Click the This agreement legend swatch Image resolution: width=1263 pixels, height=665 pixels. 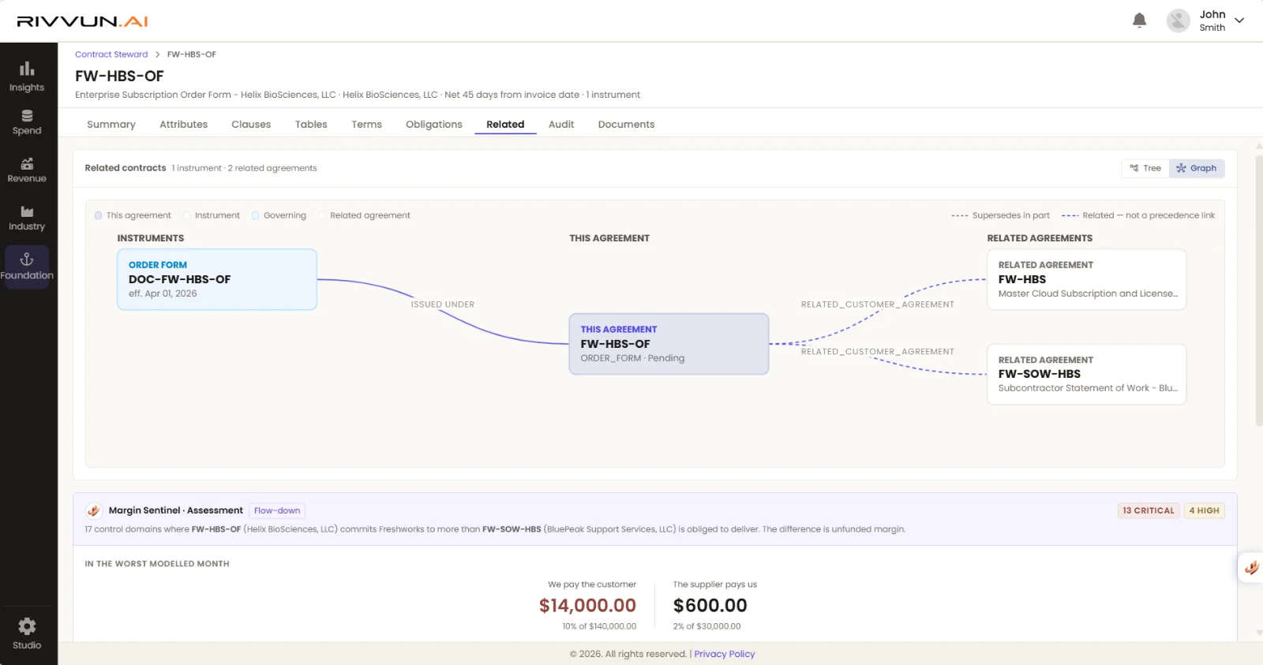[x=98, y=215]
